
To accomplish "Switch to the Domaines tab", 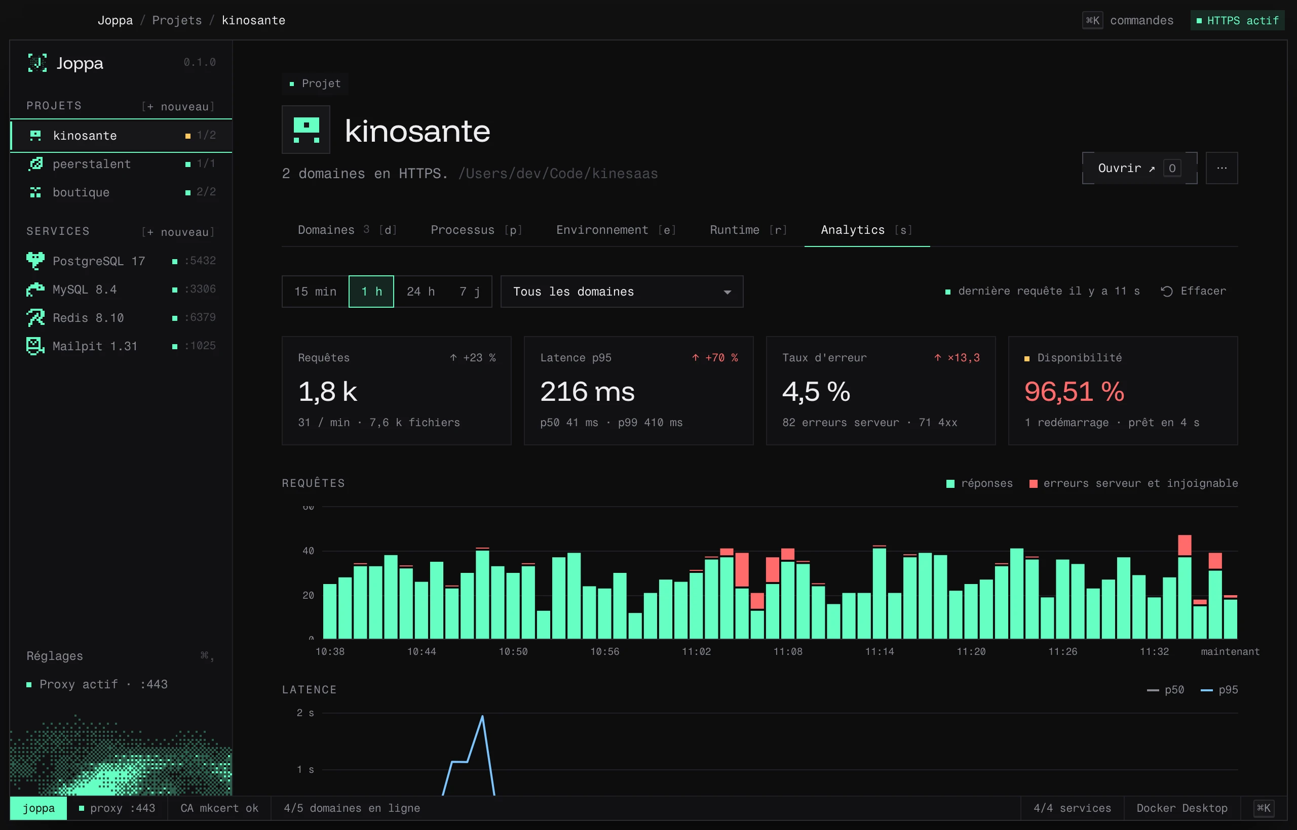I will tap(348, 230).
